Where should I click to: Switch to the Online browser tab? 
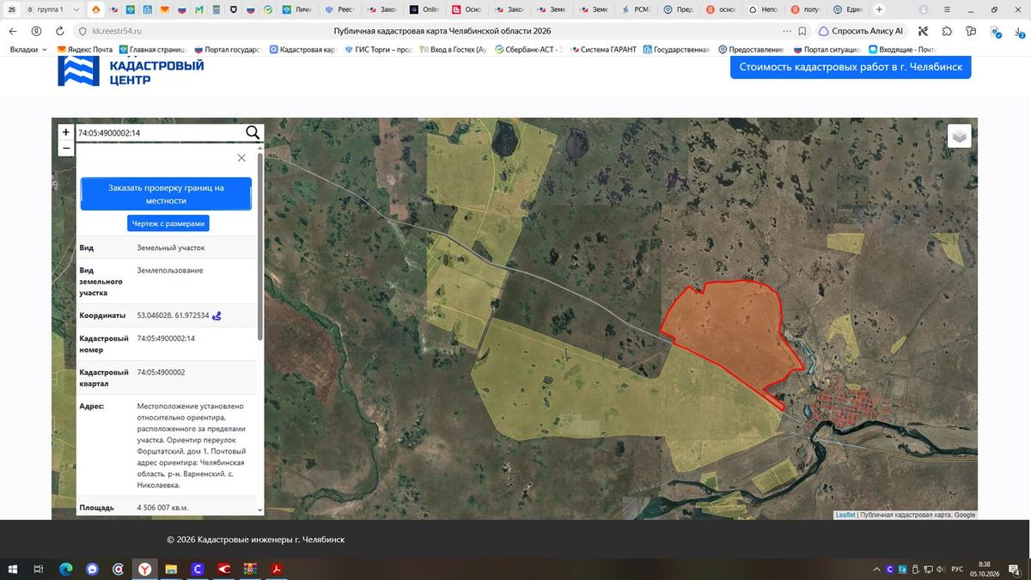(x=425, y=9)
